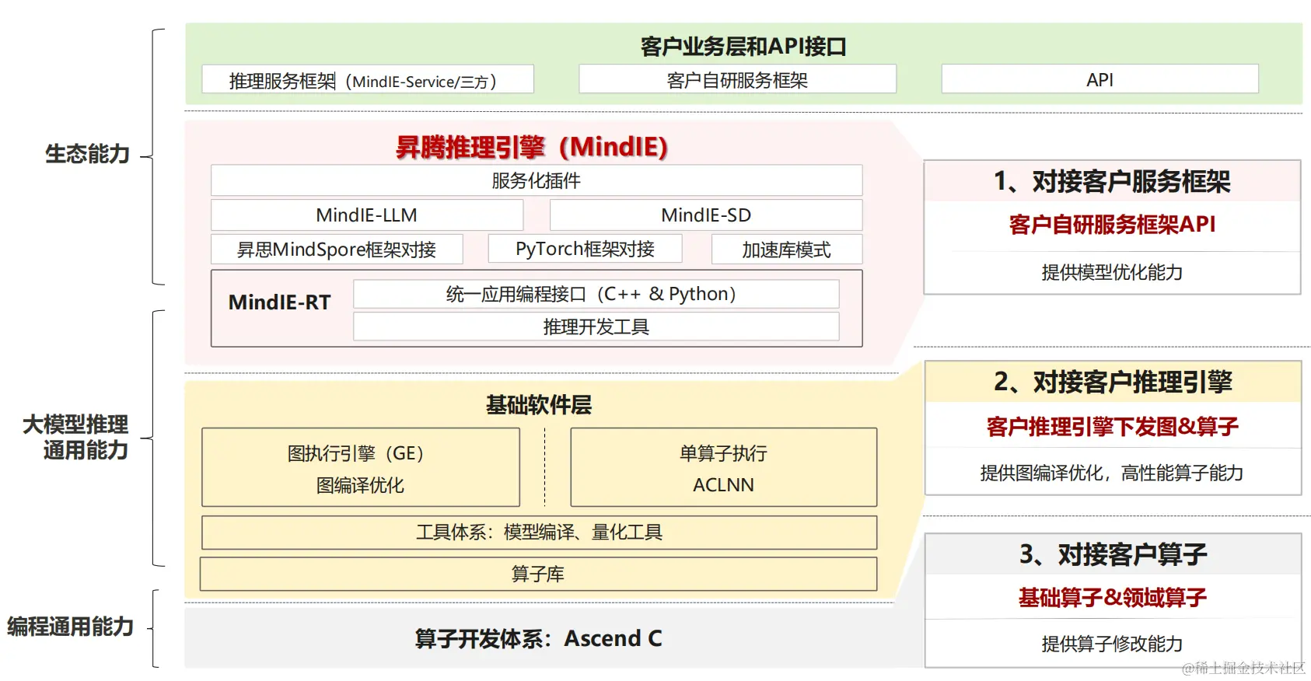Select the 推理服务框架 (MindIE-Service/三方) box
This screenshot has height=681, width=1311.
tap(368, 79)
